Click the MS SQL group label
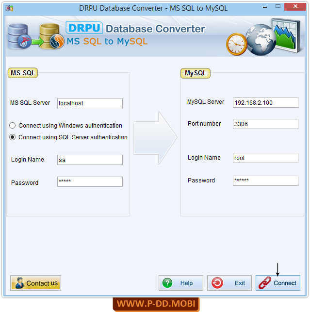This screenshot has width=310, height=312. [x=23, y=73]
